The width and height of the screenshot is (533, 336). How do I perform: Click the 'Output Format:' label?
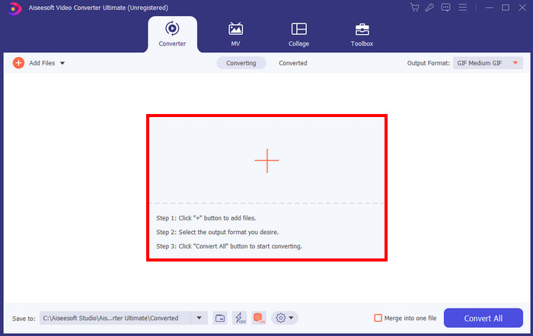pyautogui.click(x=428, y=63)
